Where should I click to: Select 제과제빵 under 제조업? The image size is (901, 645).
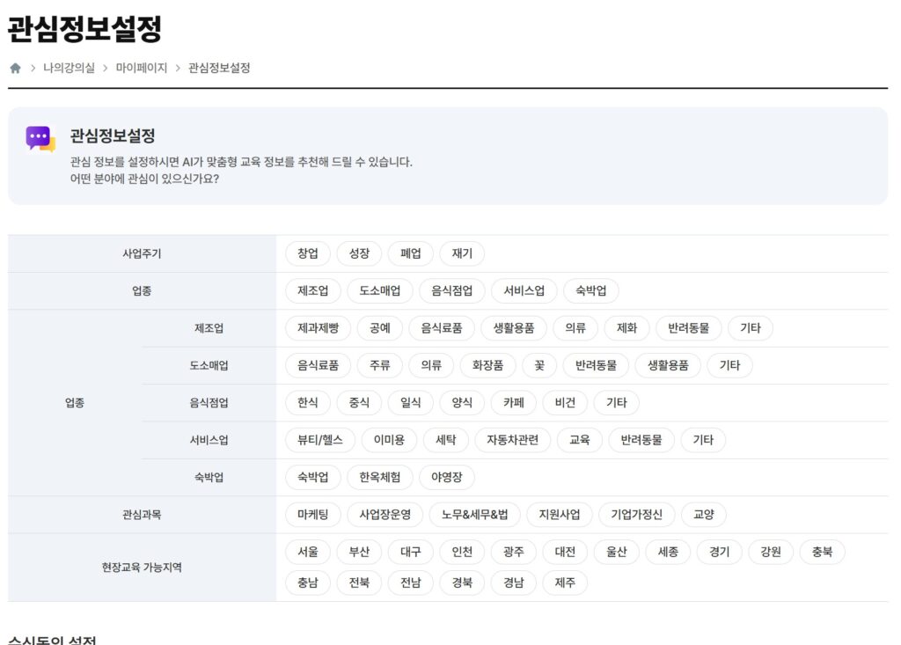click(x=319, y=328)
